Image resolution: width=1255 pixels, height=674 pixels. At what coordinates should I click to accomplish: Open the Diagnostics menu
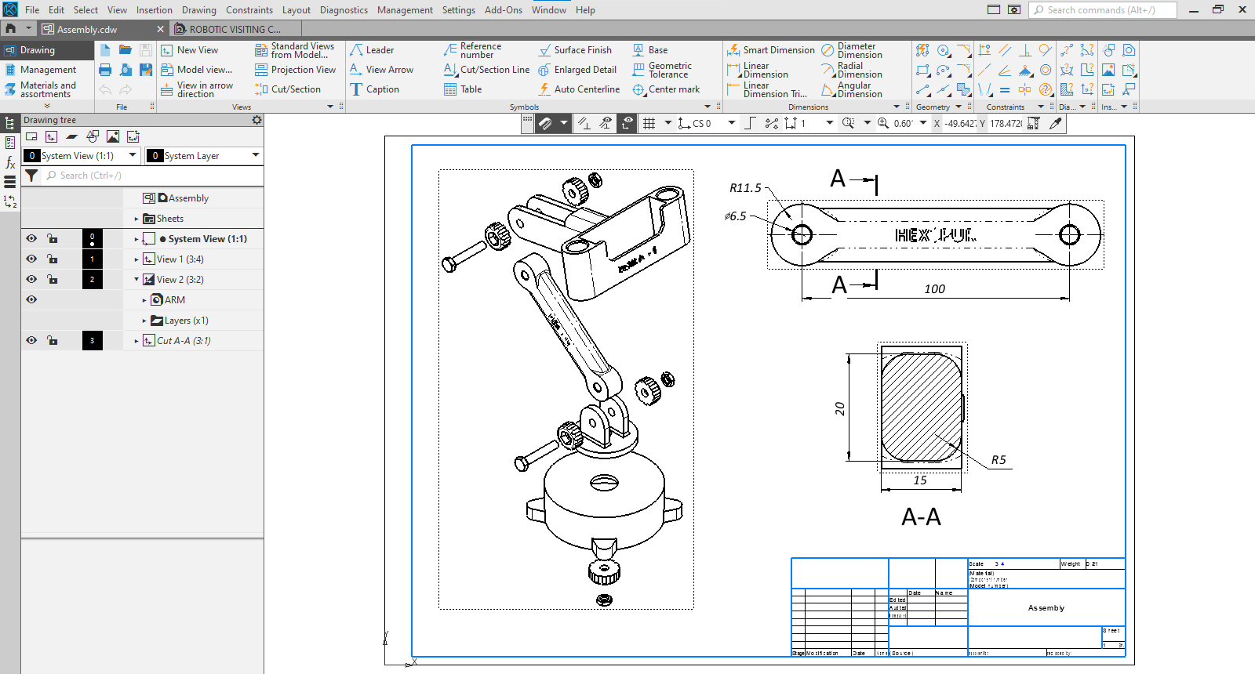(x=344, y=10)
